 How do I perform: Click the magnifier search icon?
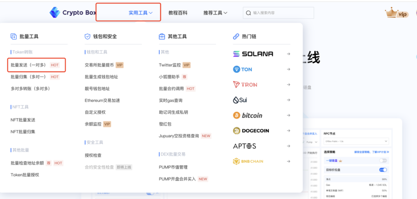(x=248, y=13)
